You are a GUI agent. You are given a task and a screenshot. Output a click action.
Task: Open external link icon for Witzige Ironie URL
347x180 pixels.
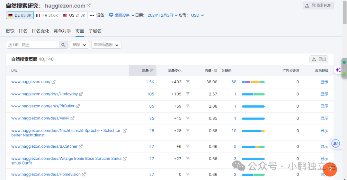[x=125, y=159]
